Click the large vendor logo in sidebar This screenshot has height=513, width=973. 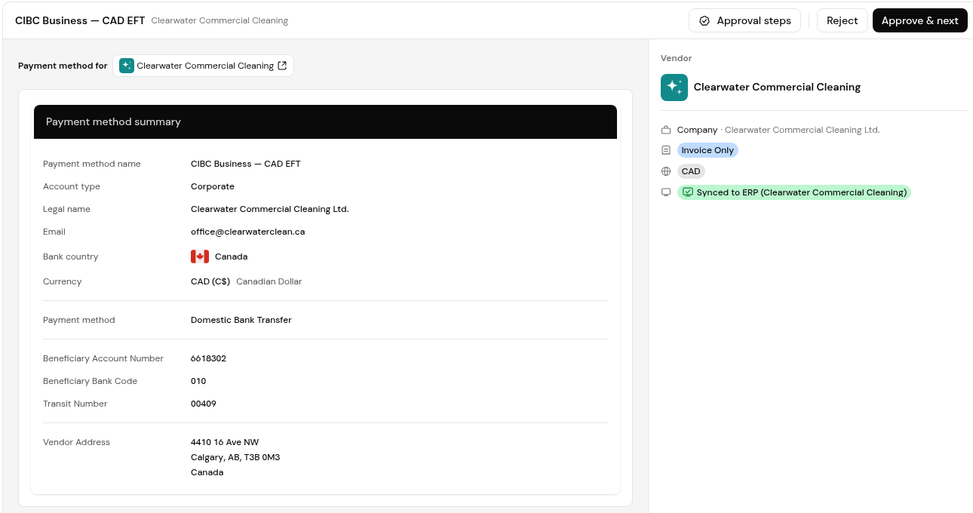pos(674,88)
